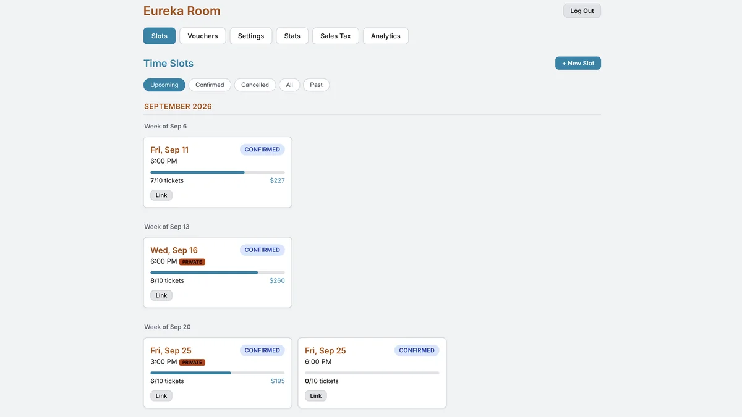The image size is (742, 417).
Task: Click the 6/10 tickets text
Action: tap(167, 381)
